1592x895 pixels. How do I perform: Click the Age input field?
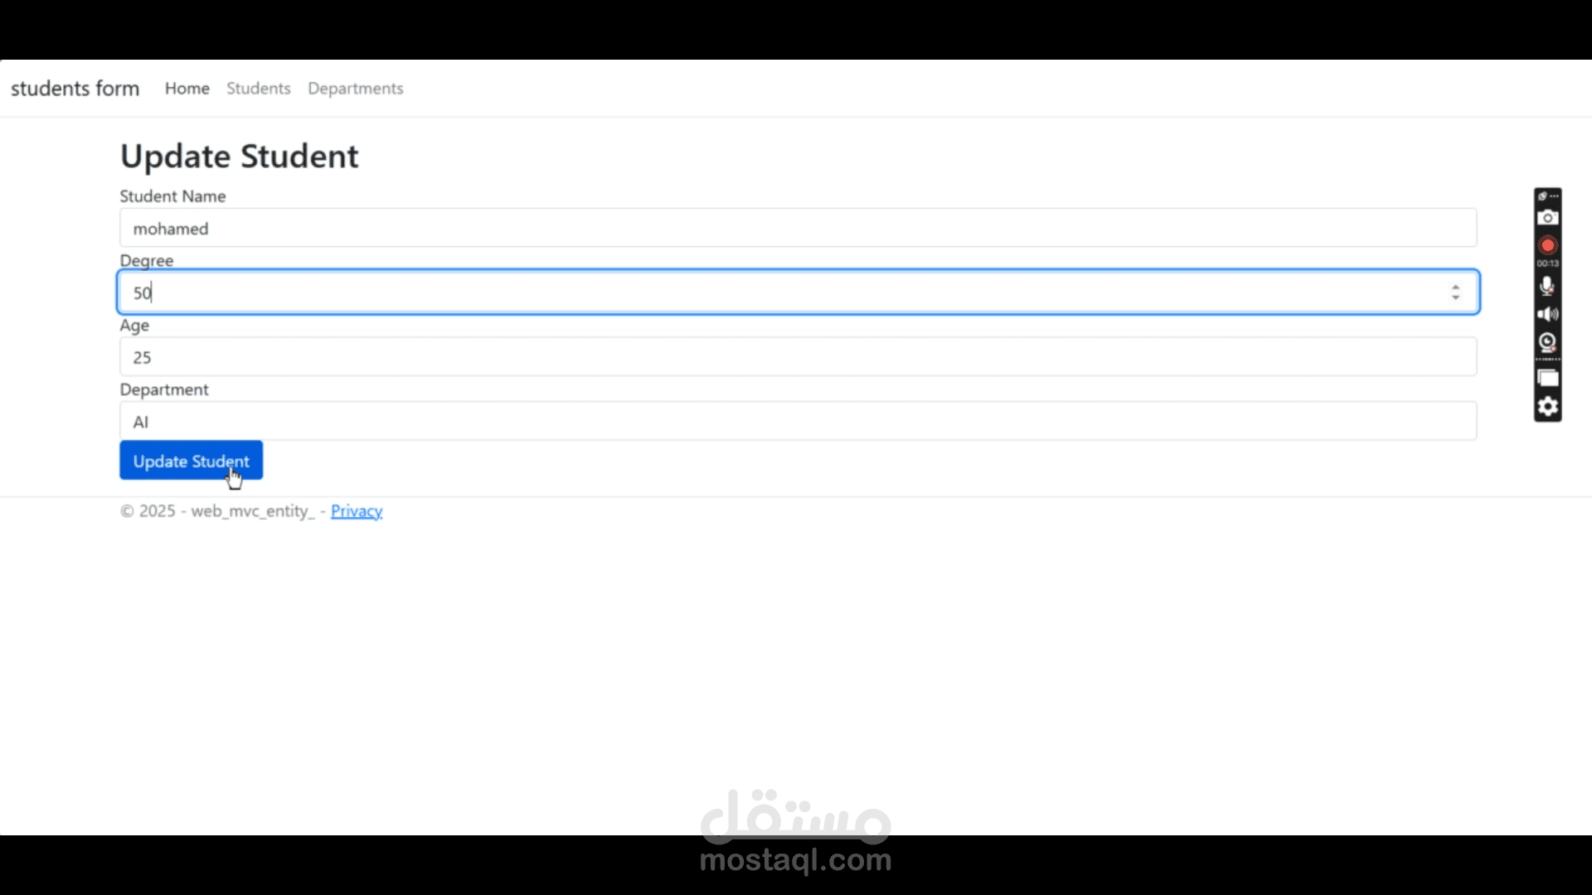tap(798, 357)
